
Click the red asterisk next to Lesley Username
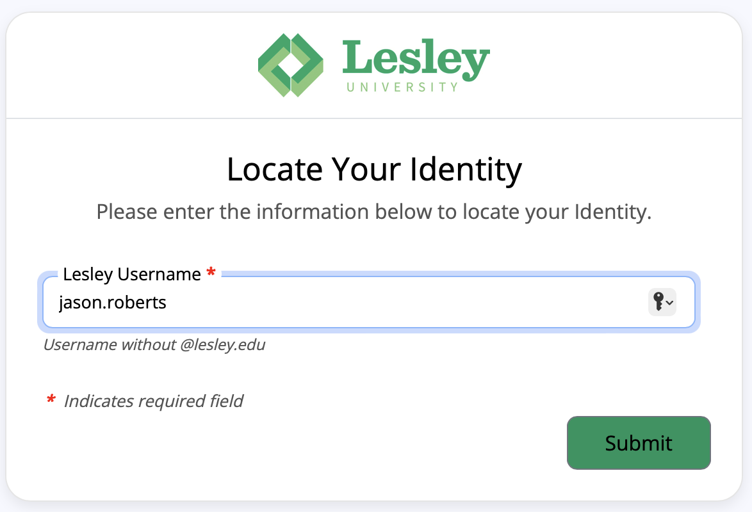point(211,273)
